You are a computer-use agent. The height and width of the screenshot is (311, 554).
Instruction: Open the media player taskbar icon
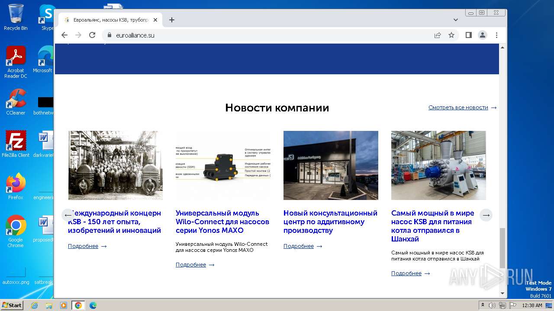coord(64,305)
